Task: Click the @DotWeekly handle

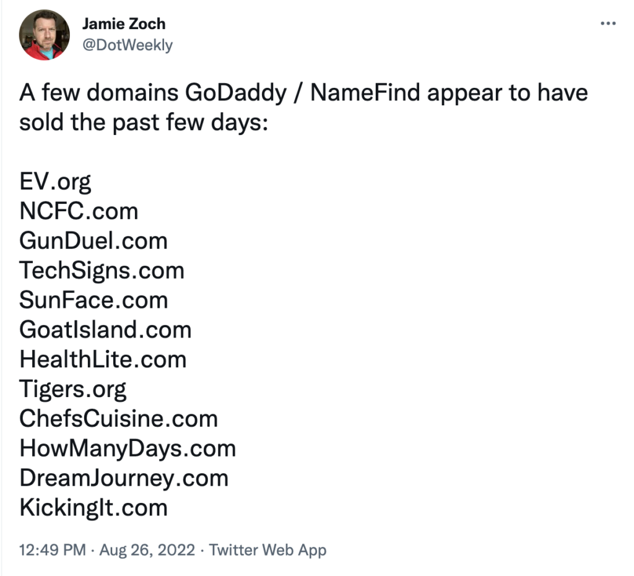Action: (x=128, y=45)
